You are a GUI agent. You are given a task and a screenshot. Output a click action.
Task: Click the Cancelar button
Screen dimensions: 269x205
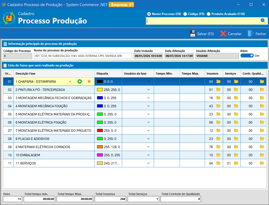(x=231, y=33)
